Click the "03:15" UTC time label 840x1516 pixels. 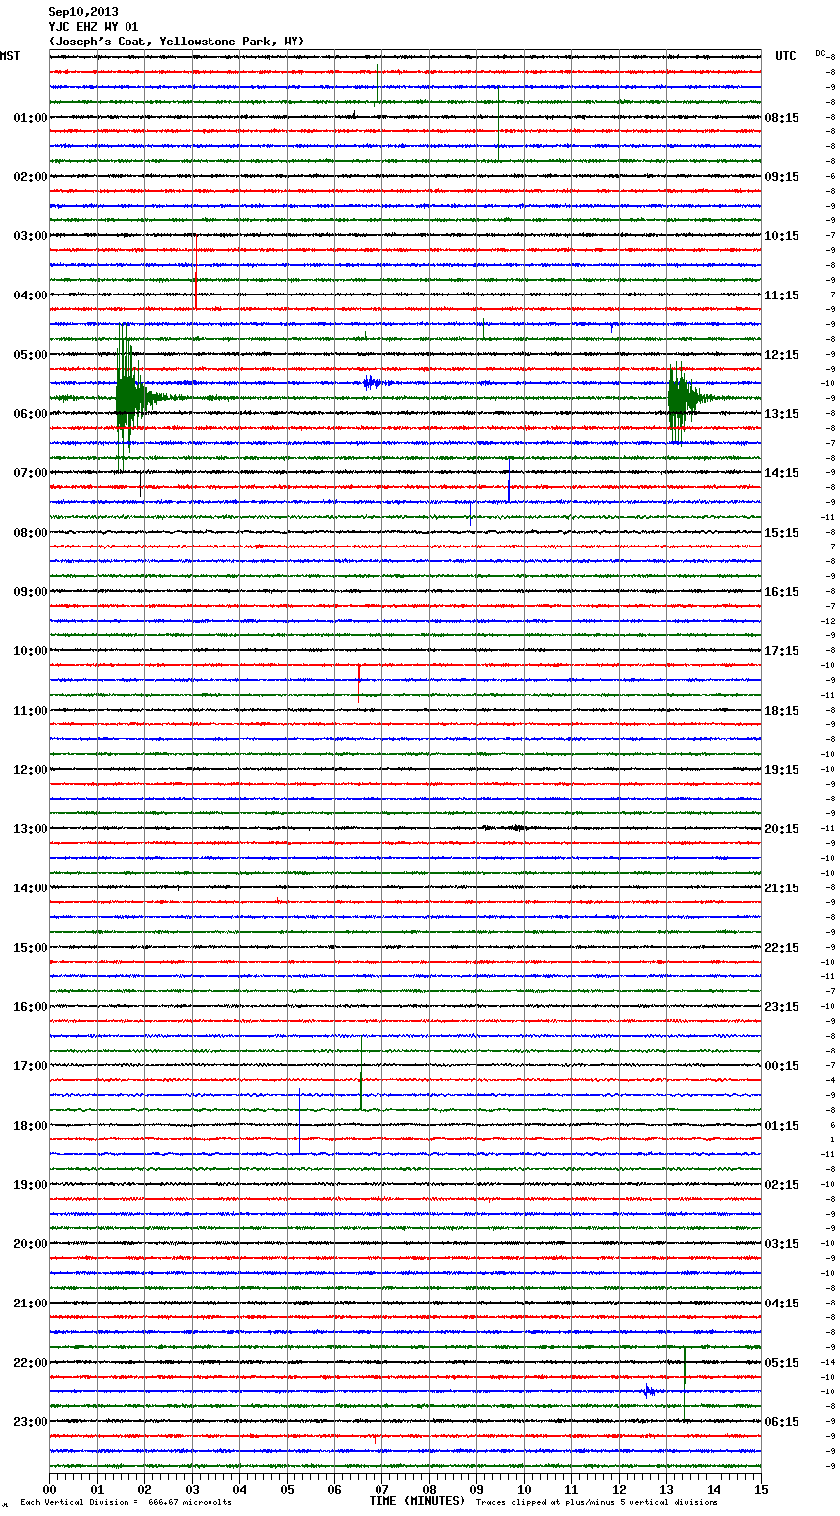[782, 1244]
